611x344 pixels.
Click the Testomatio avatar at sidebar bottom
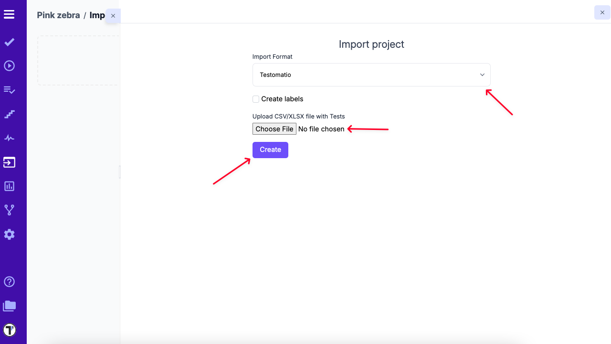point(9,330)
